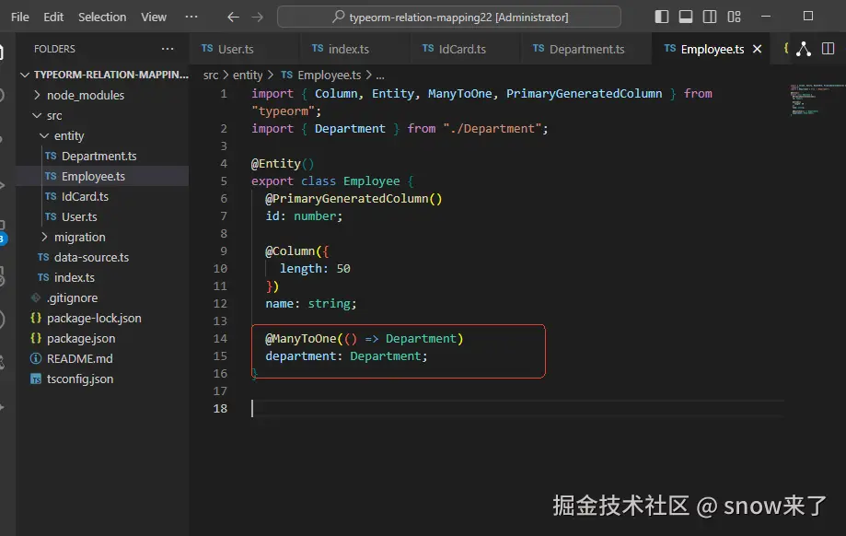Split the editor to the right
The width and height of the screenshot is (846, 536).
click(829, 49)
